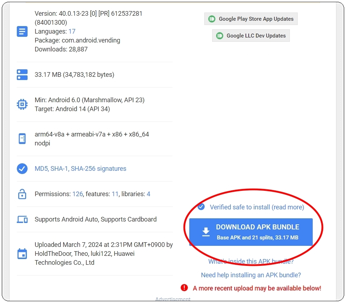Click the verified safe checkmark badge
Screen dimensions: 346x303
[x=201, y=207]
